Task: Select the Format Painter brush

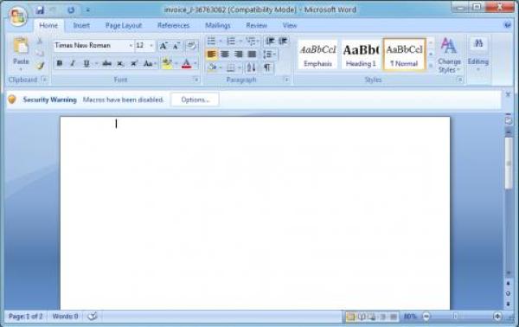Action: click(40, 66)
